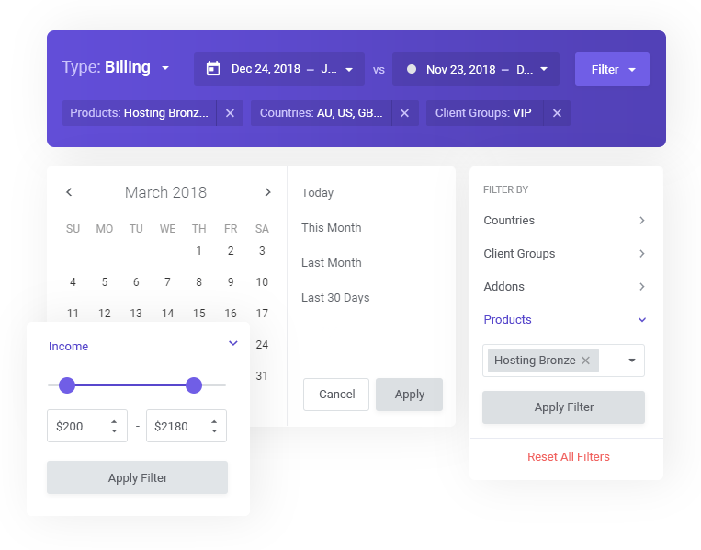This screenshot has width=701, height=550.
Task: Click the March 2018 calendar header
Action: coord(166,192)
